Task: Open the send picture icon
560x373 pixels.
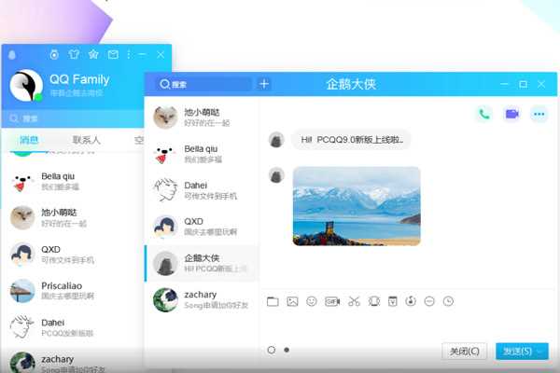Action: click(292, 301)
